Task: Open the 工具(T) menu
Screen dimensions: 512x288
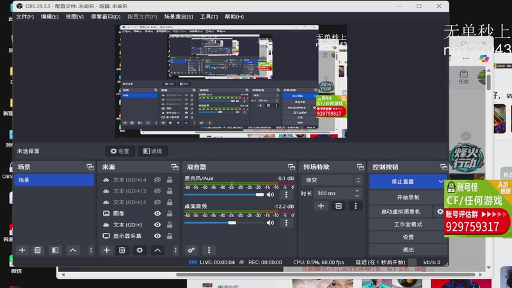Action: [209, 17]
